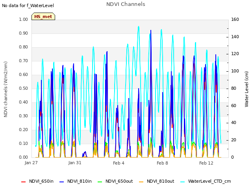Click the 80 right axis tick label
The height and width of the screenshot is (189, 252).
(x=233, y=88)
